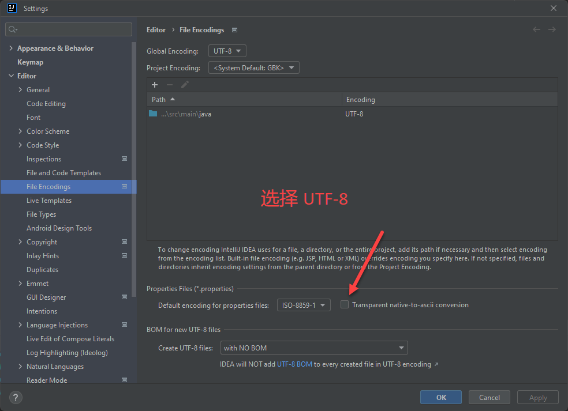The height and width of the screenshot is (411, 568).
Task: Open the Global Encoding dropdown
Action: click(x=227, y=51)
